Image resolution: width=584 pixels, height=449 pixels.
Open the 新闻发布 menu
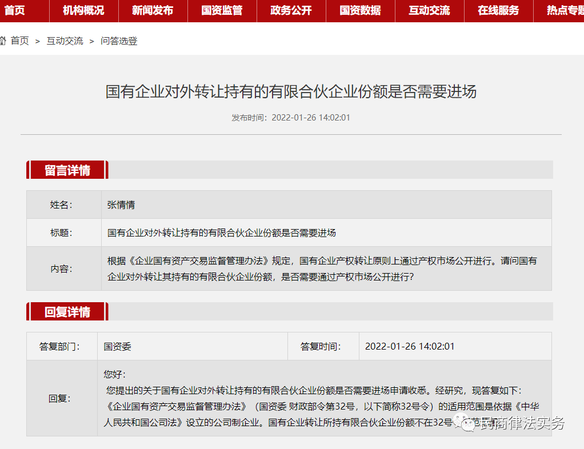tap(153, 11)
